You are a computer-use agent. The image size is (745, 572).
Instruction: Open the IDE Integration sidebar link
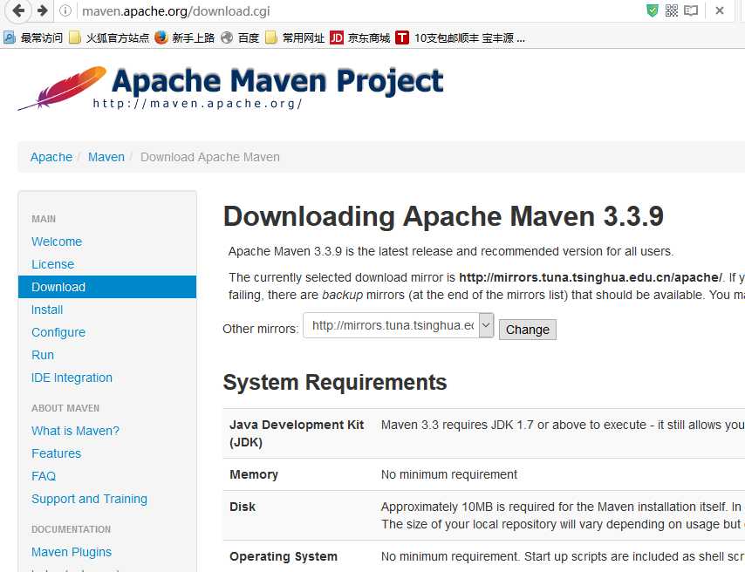click(x=72, y=378)
